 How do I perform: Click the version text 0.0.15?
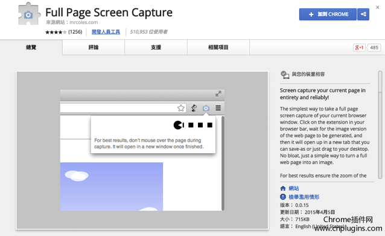[302, 205]
